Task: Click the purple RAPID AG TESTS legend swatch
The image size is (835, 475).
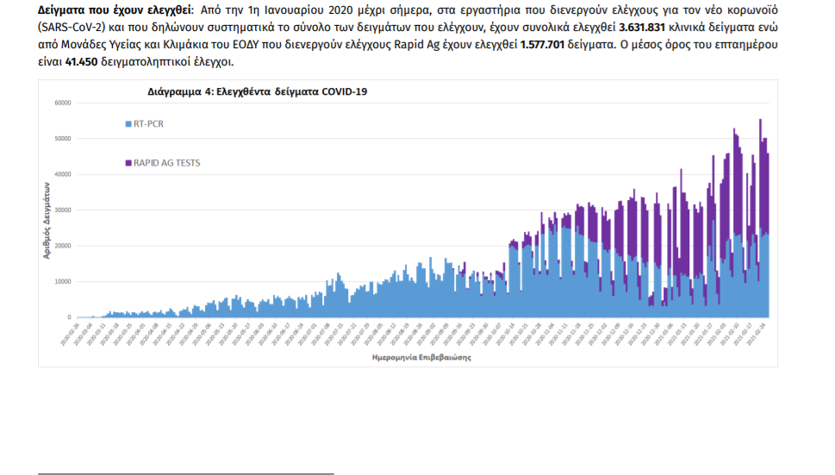Action: (128, 162)
